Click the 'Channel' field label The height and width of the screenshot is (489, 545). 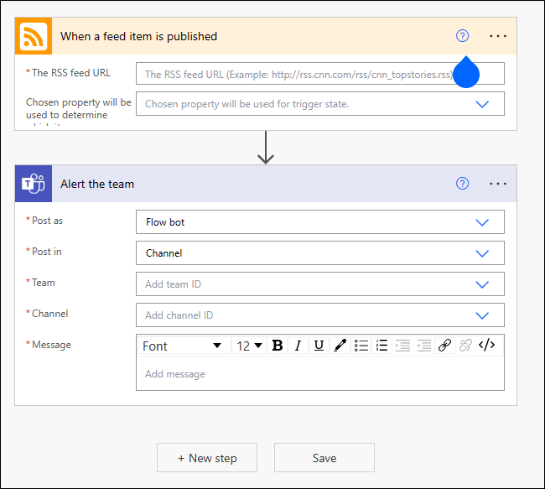pos(49,314)
